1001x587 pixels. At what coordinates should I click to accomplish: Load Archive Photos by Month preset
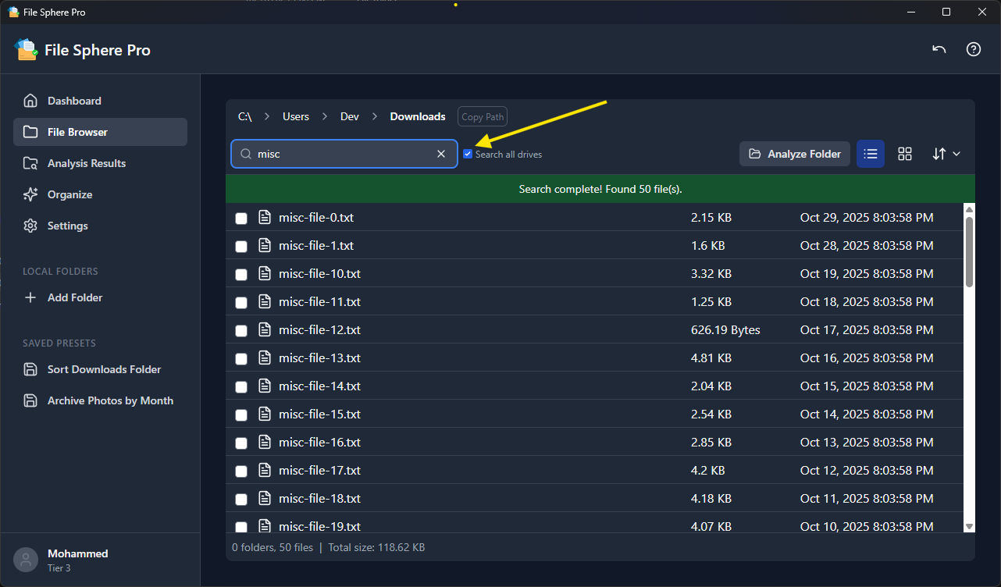click(x=100, y=400)
